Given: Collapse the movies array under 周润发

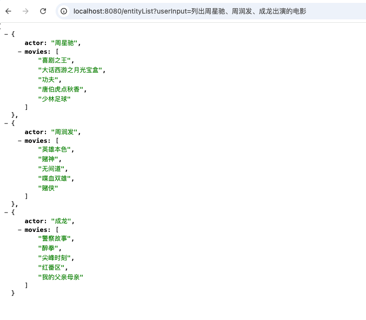Looking at the screenshot, I should pyautogui.click(x=20, y=141).
